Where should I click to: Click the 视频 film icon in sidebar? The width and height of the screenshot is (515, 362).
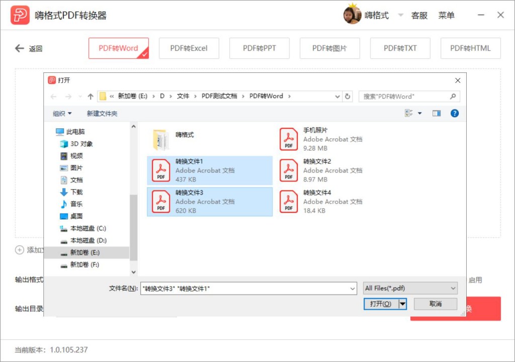[64, 156]
